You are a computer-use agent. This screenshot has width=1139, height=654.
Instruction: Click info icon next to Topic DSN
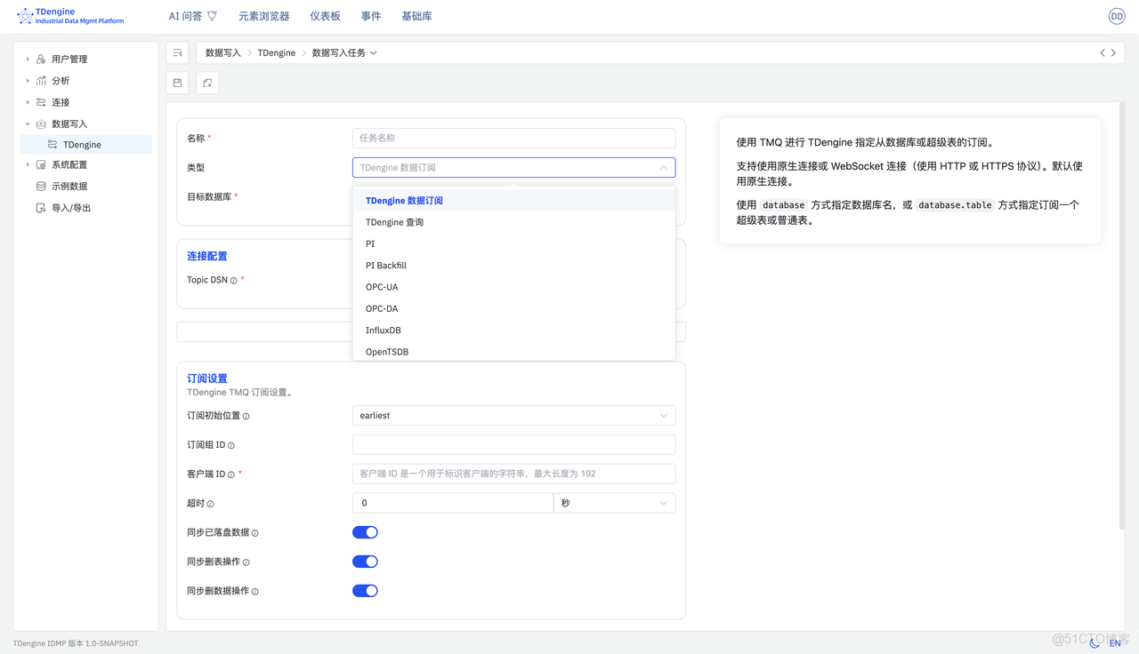pos(234,281)
